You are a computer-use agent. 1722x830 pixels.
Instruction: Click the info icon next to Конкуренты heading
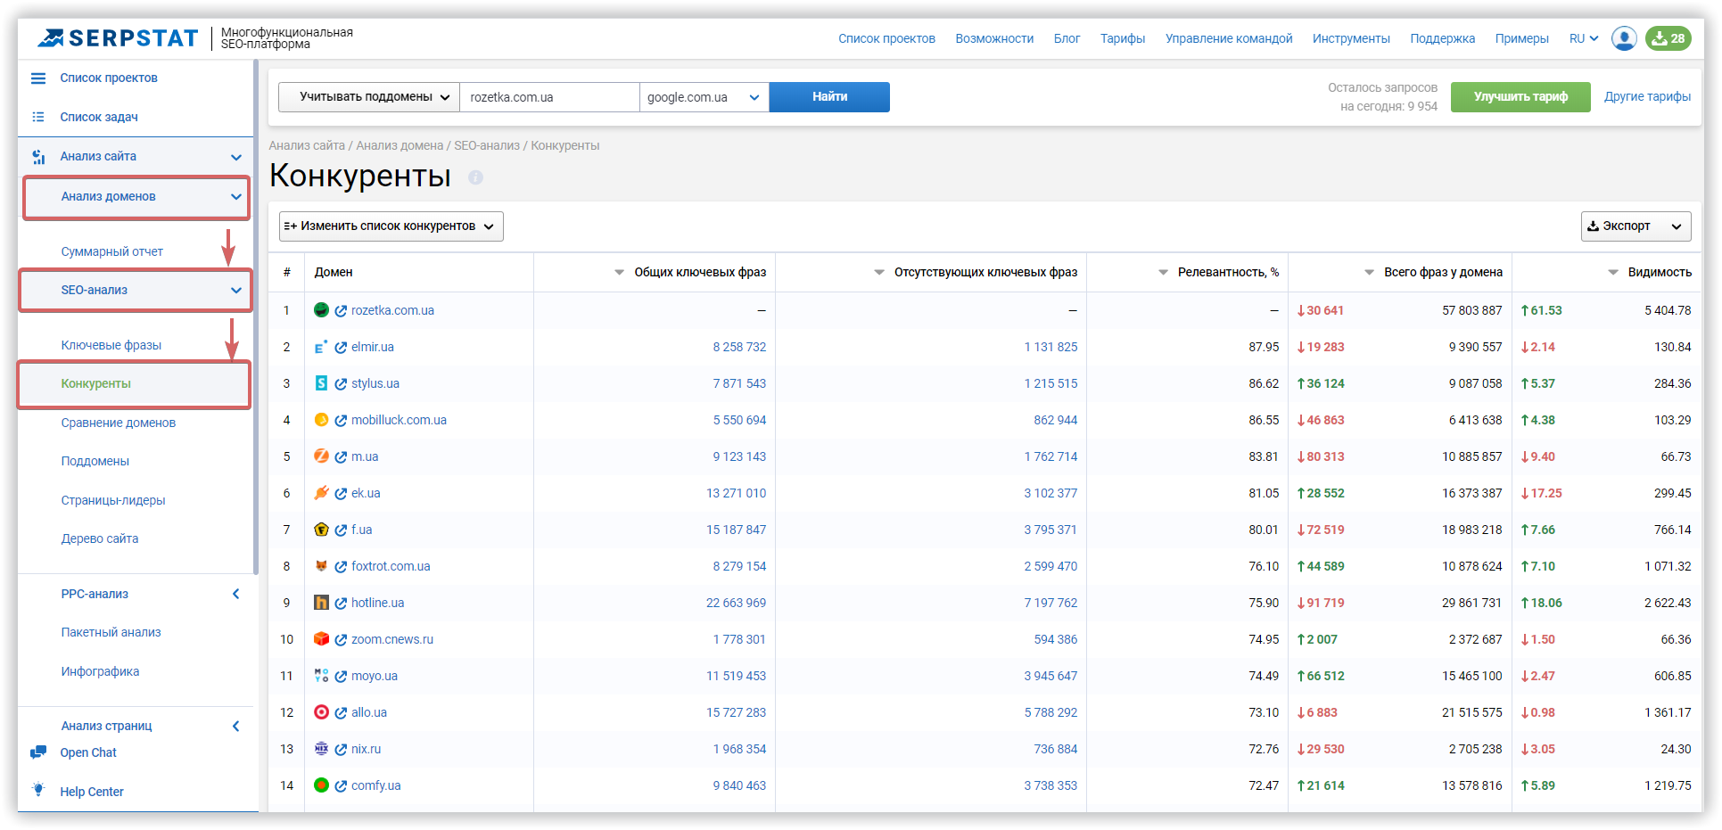[x=475, y=177]
